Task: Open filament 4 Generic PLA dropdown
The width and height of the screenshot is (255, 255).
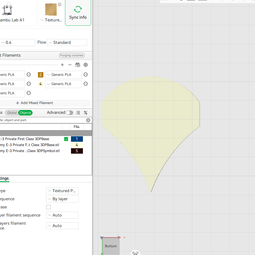Action: (x=63, y=84)
